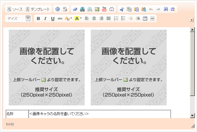197x132 pixels.
Task: Click the ソース (Source) button
Action: 15,9
